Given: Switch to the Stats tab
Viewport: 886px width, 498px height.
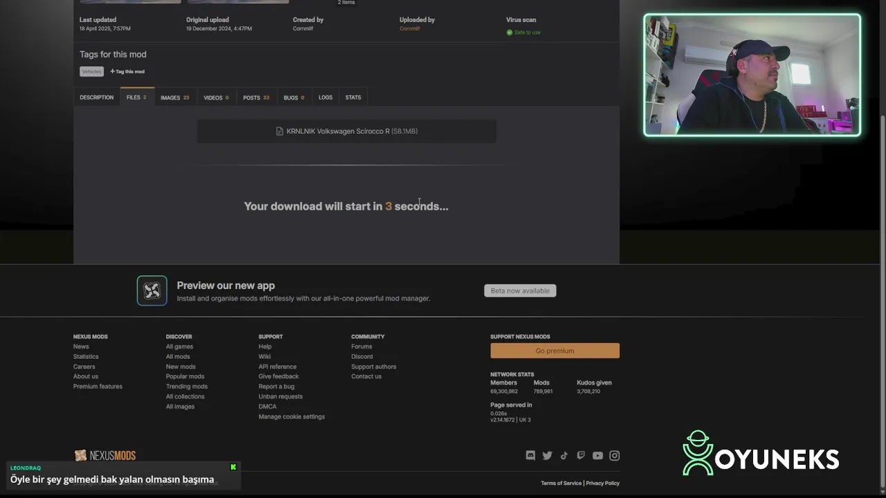Looking at the screenshot, I should pos(353,98).
